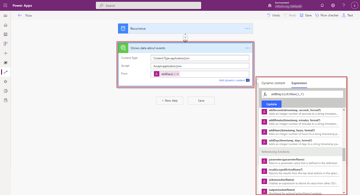
Task: Click the From field containing addDays
Action: point(200,74)
